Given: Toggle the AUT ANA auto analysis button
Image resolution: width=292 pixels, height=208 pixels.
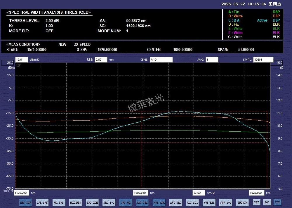Looking at the screenshot, I should click(159, 202).
